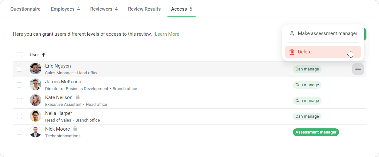Open Can manage dropdown for Kate Neilson
379x157 pixels.
tap(307, 101)
